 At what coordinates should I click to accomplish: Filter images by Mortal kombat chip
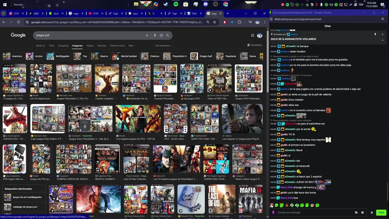(x=125, y=56)
